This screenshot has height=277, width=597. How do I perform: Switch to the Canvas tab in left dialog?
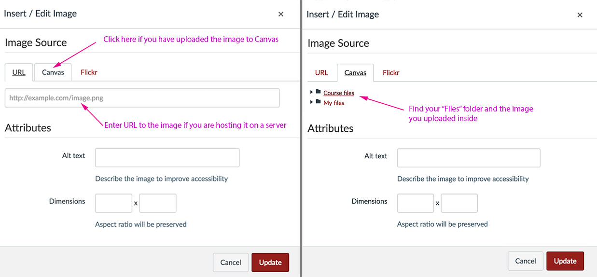[53, 72]
